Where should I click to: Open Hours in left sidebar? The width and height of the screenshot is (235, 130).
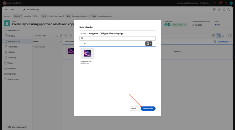tap(11, 63)
